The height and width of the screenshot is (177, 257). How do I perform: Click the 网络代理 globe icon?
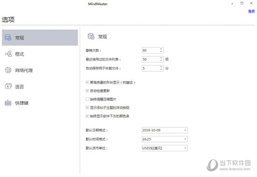pos(8,70)
